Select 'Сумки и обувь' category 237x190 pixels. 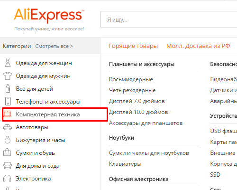point(36,153)
